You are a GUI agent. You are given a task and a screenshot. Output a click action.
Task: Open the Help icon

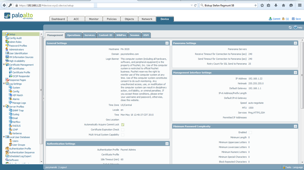coord(295,27)
